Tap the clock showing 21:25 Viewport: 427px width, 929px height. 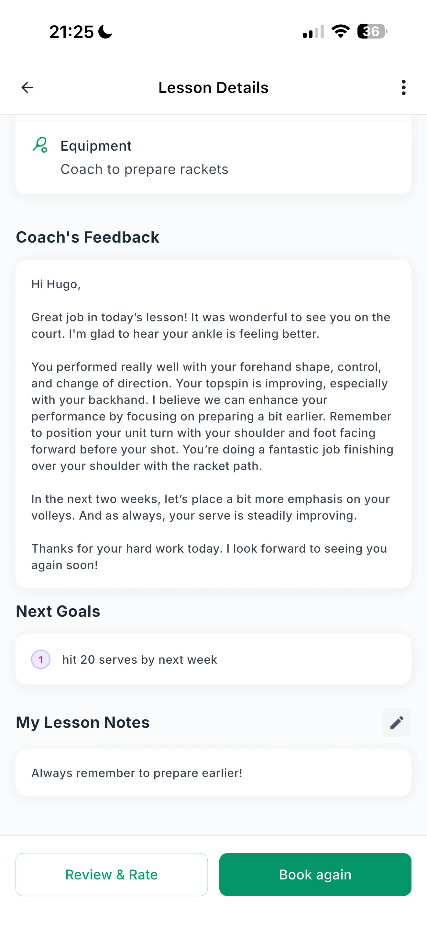pos(71,32)
